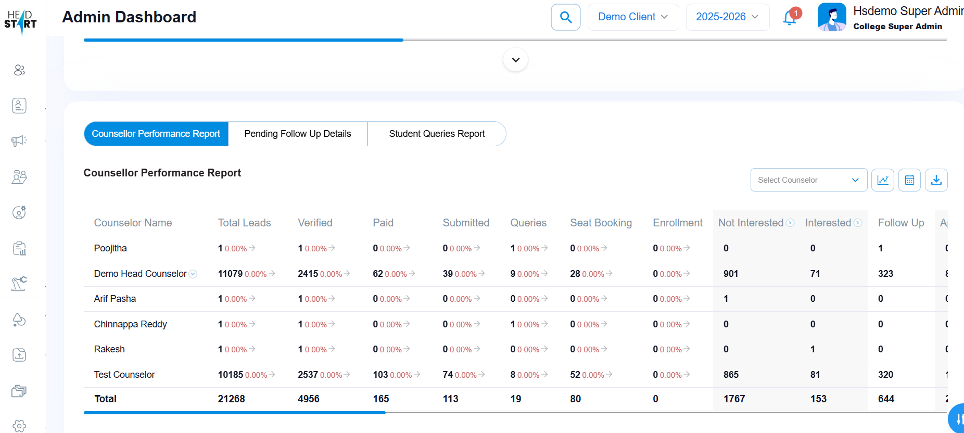964x433 pixels.
Task: Open the calendar date filter icon
Action: [x=909, y=180]
